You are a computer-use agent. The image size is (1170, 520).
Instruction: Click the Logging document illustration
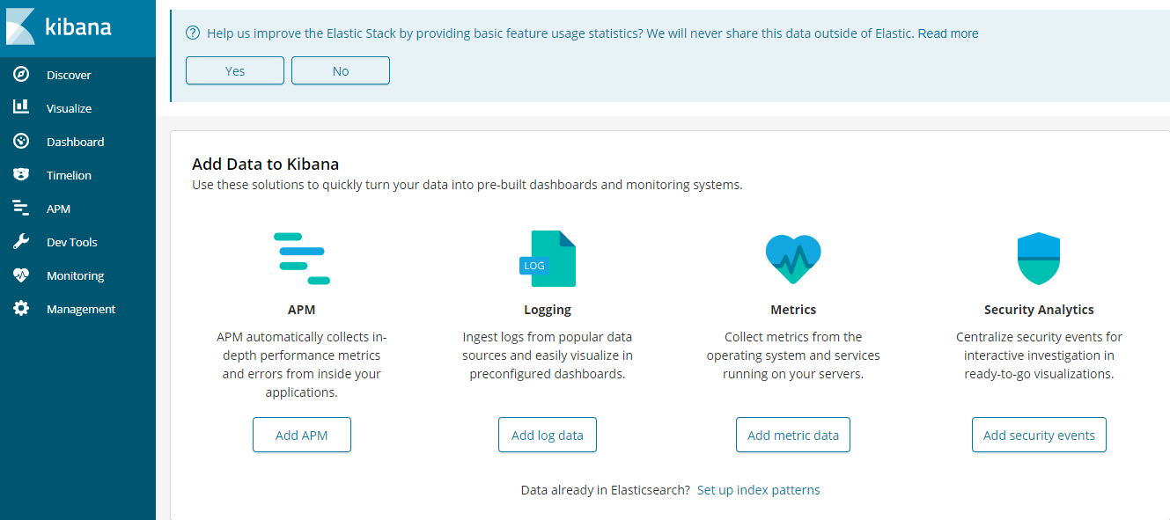click(x=548, y=259)
